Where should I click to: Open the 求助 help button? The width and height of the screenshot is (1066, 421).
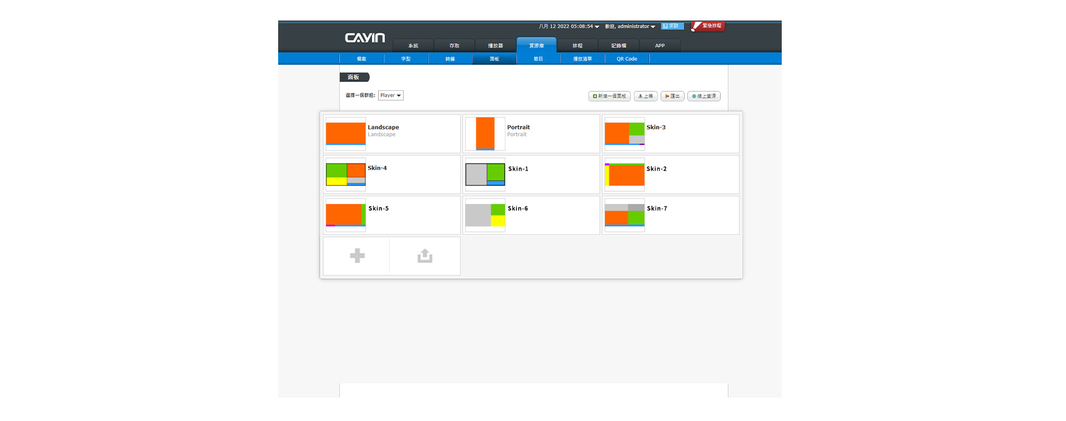672,26
